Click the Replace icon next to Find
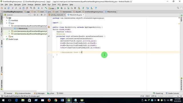This screenshot has width=183, height=103. [34, 8]
